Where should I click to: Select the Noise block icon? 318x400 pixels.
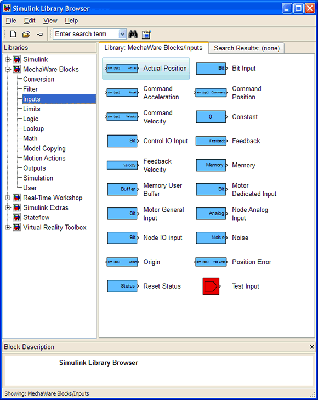pyautogui.click(x=212, y=238)
